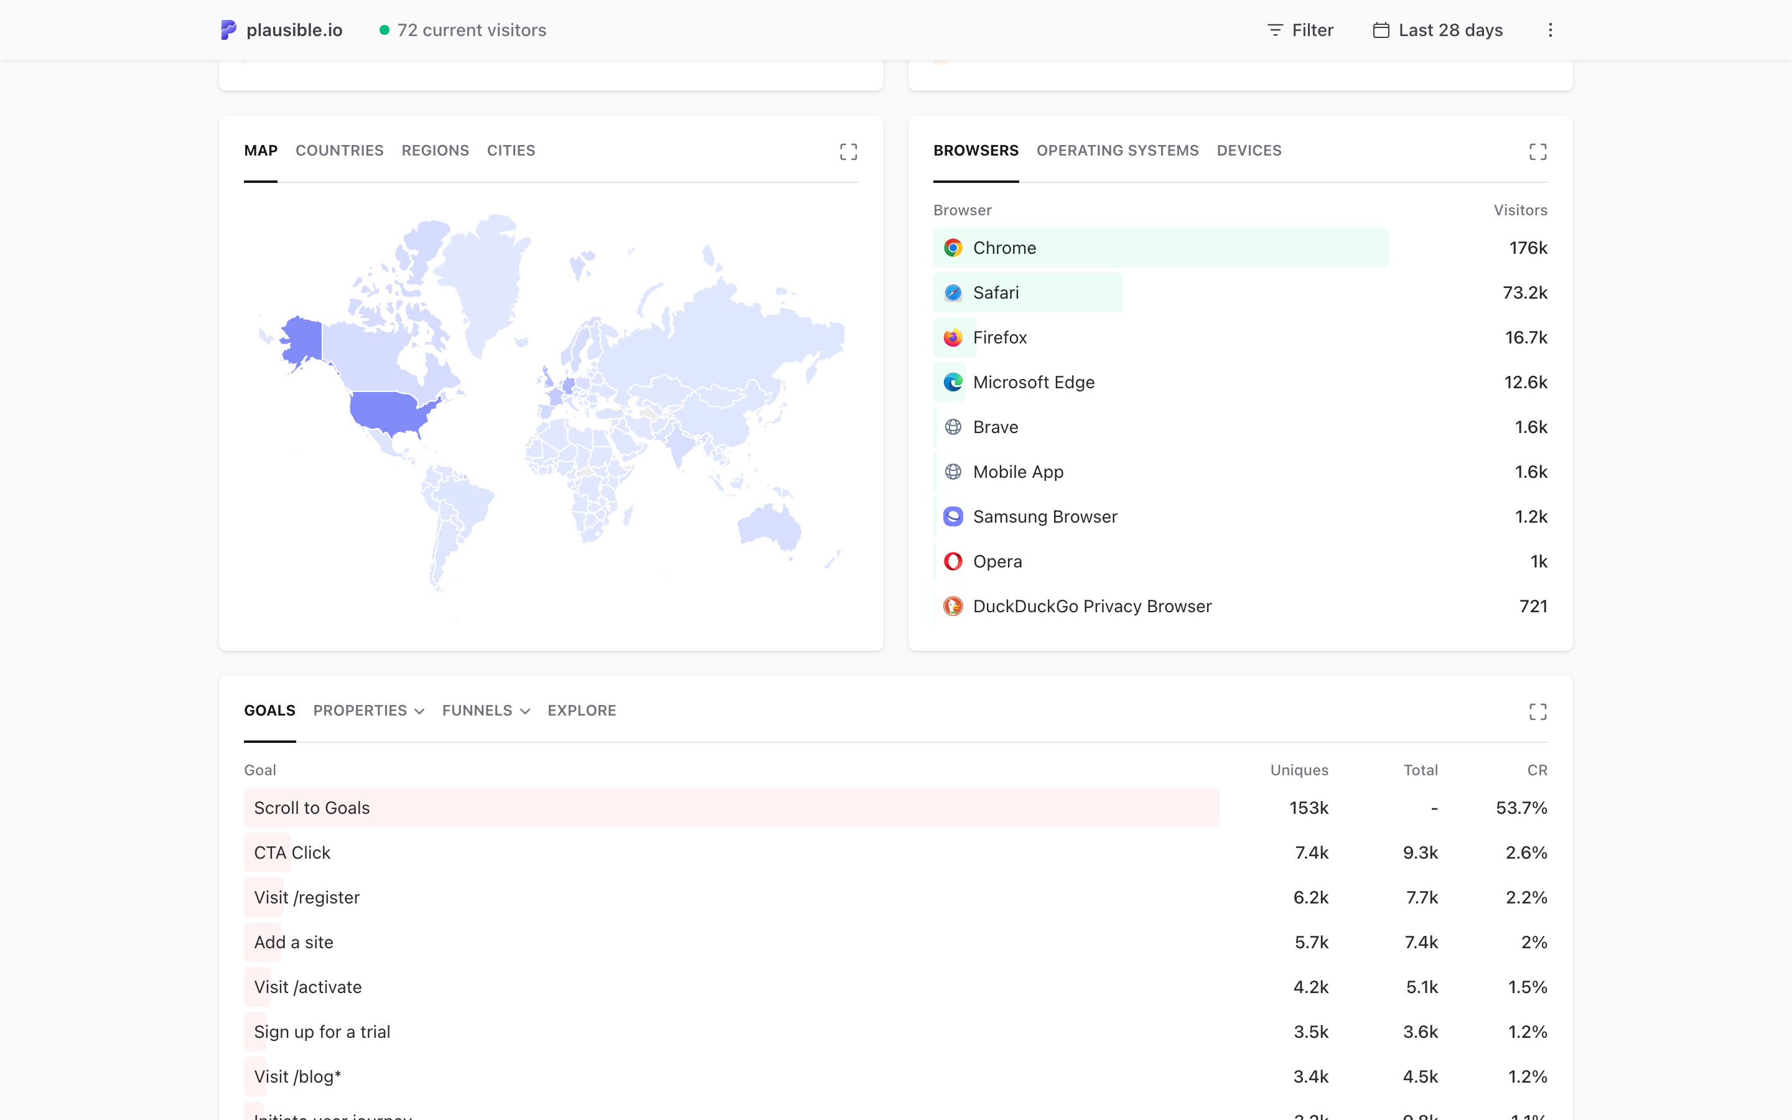Filter by Samsung Browser row

point(1240,516)
